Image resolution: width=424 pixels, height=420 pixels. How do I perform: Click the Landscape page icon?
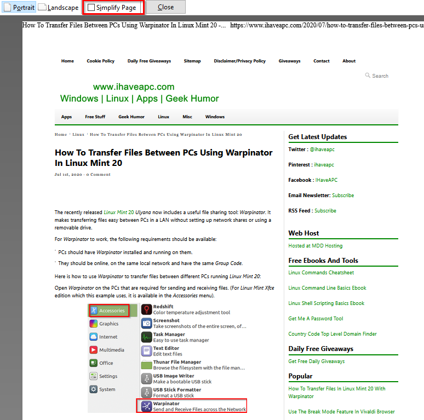[42, 7]
